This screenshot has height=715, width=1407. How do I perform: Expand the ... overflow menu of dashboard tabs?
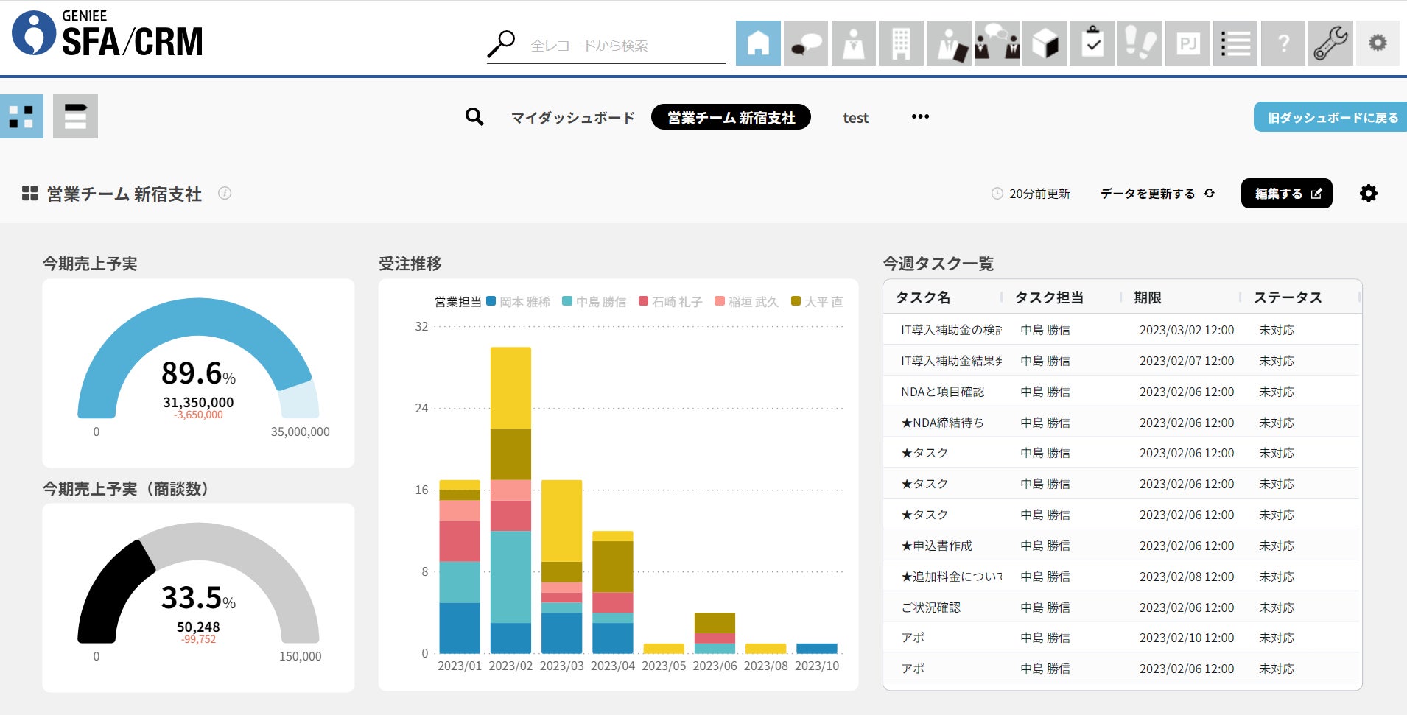click(920, 116)
